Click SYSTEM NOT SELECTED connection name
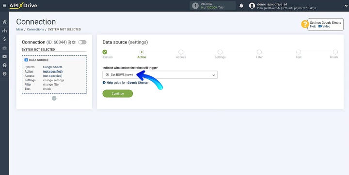Viewport: 349px width, 175px height. (x=38, y=49)
